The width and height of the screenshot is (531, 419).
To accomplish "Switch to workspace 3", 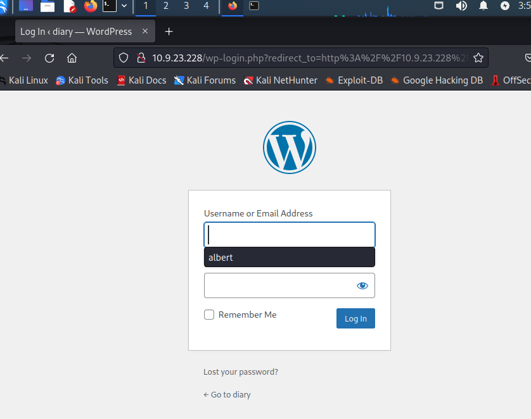I will (186, 6).
